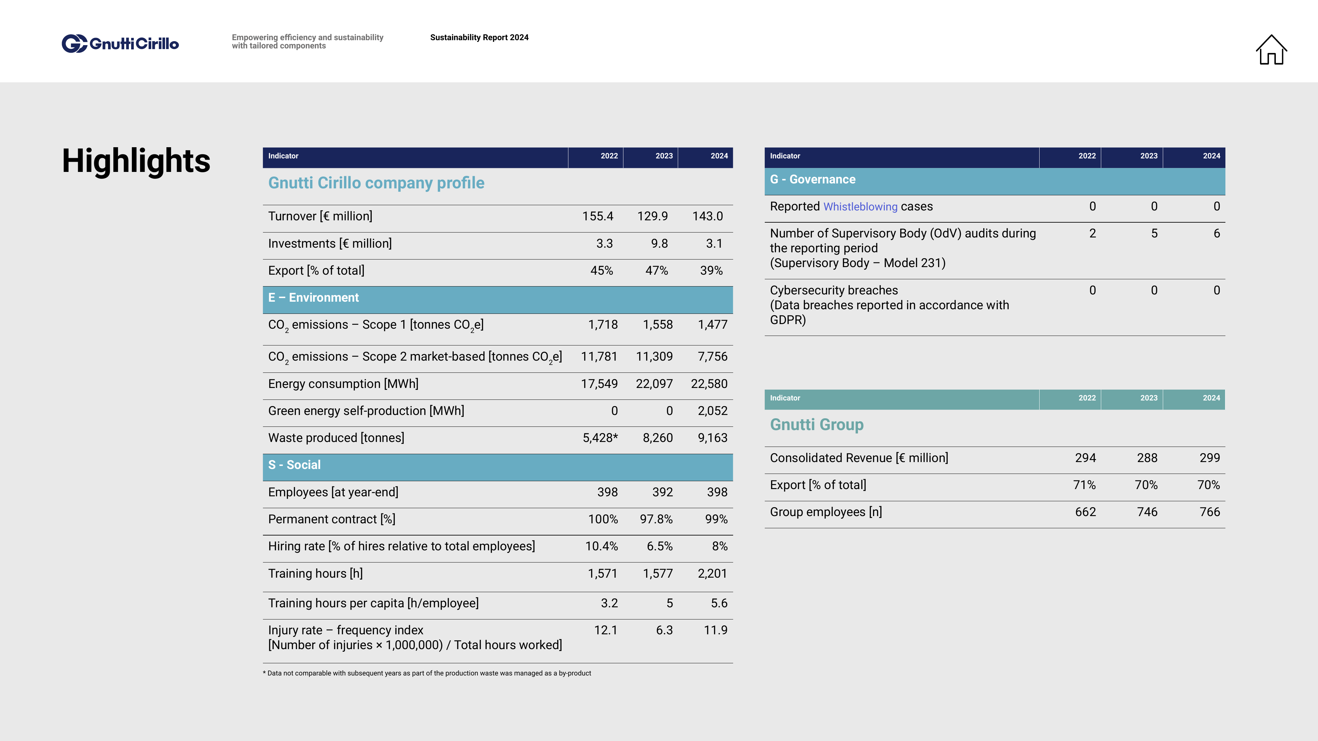Select the company Export value 39%
Screen dimensions: 1318x741
pyautogui.click(x=711, y=270)
